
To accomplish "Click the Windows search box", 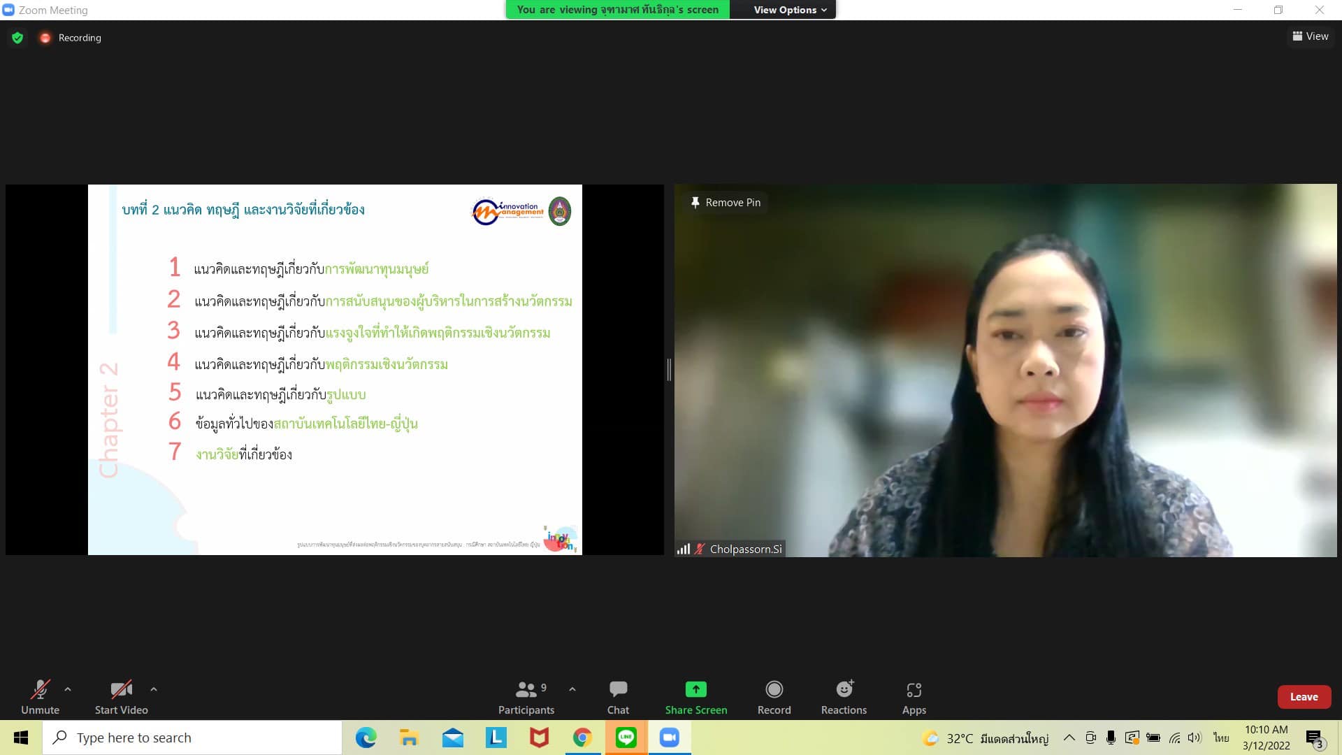I will coord(192,738).
